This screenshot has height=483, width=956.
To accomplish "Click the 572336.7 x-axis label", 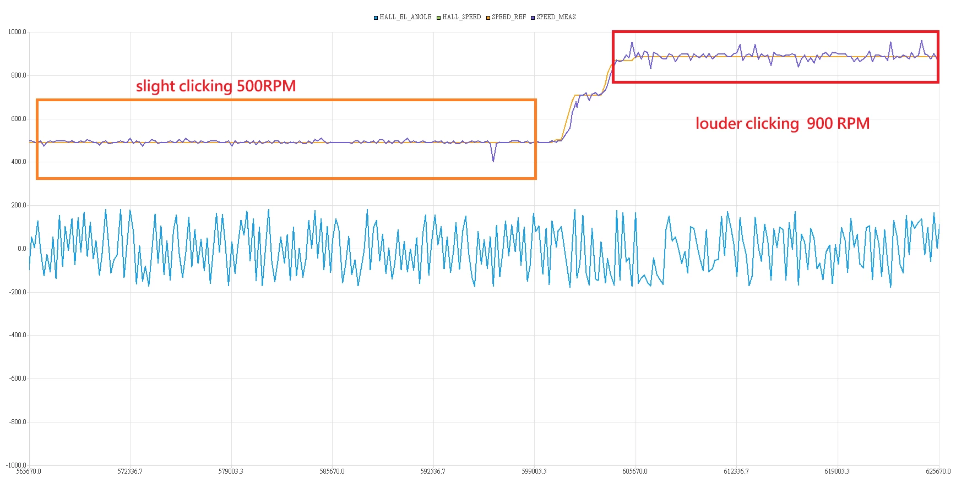I will [x=130, y=471].
